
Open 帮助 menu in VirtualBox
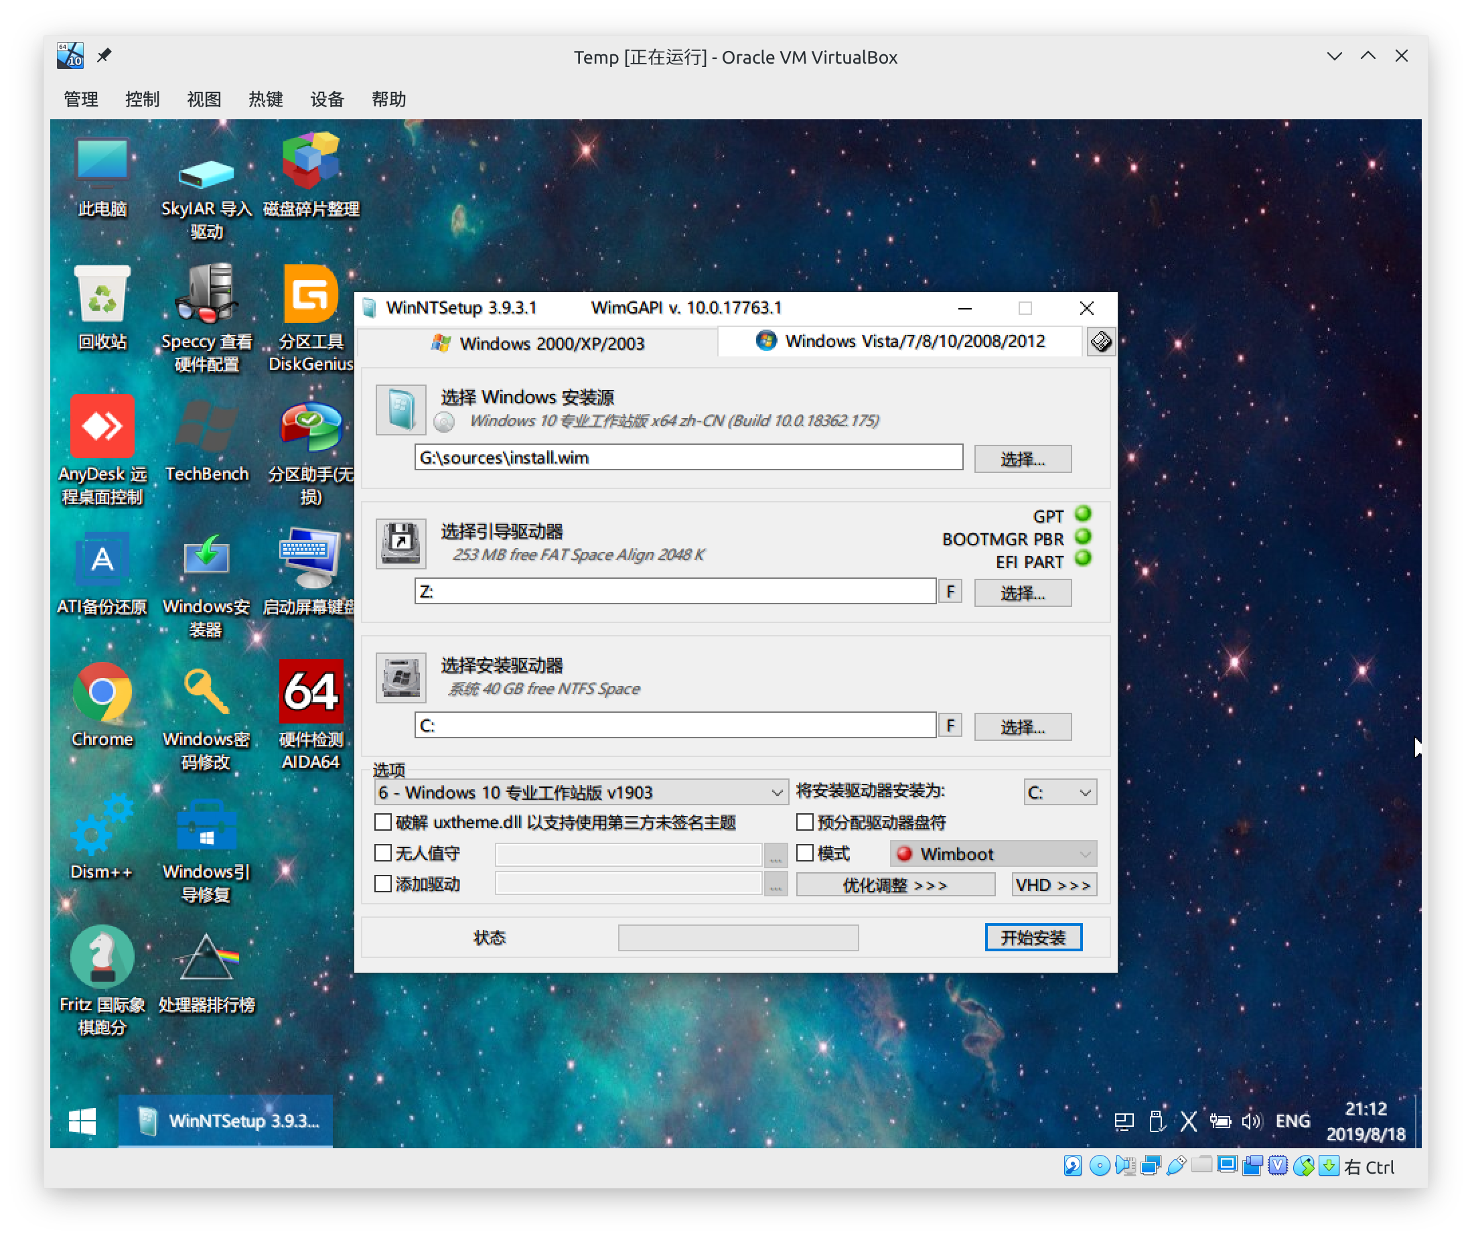click(389, 99)
